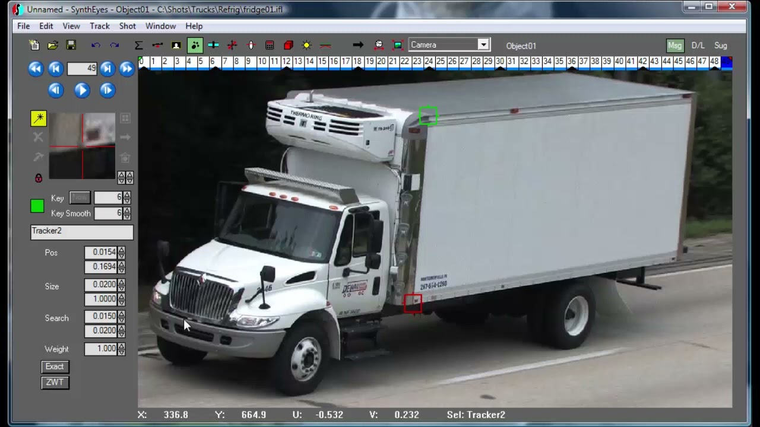This screenshot has height=427, width=760.
Task: Rewind to the start of shot
Action: (x=36, y=68)
